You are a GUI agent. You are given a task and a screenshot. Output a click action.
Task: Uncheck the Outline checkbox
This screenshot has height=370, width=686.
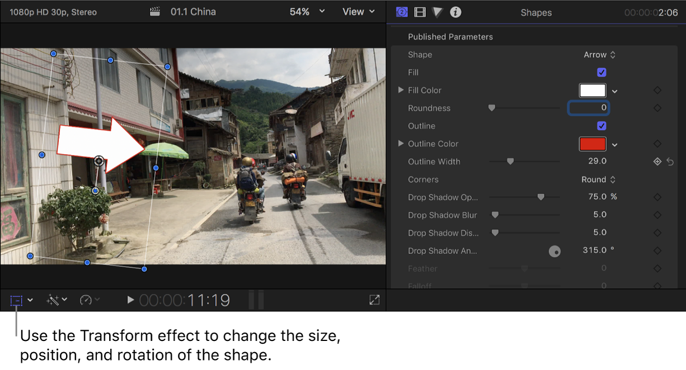pos(602,126)
